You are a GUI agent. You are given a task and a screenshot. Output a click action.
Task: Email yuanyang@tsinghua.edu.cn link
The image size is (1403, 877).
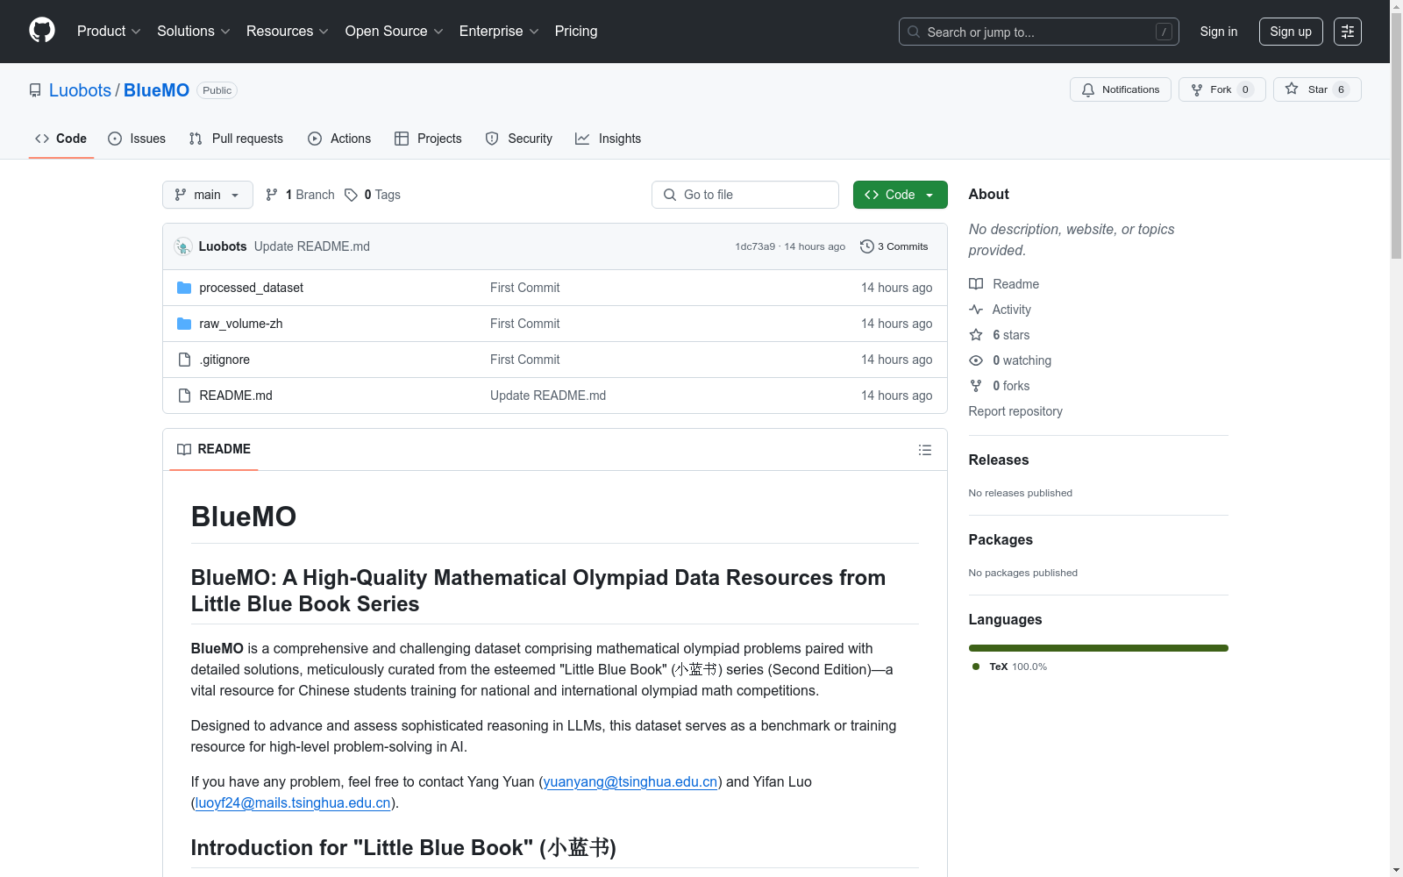630,781
